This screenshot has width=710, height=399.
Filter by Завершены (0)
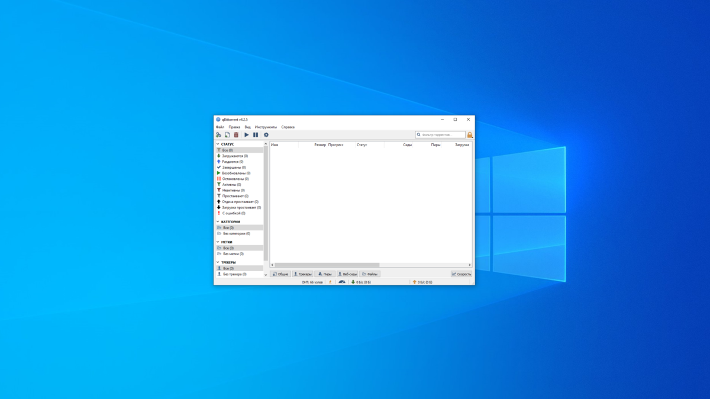(239, 168)
